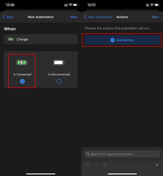Tap the plus circle icon on Add Action
The height and width of the screenshot is (176, 163).
coord(112,40)
